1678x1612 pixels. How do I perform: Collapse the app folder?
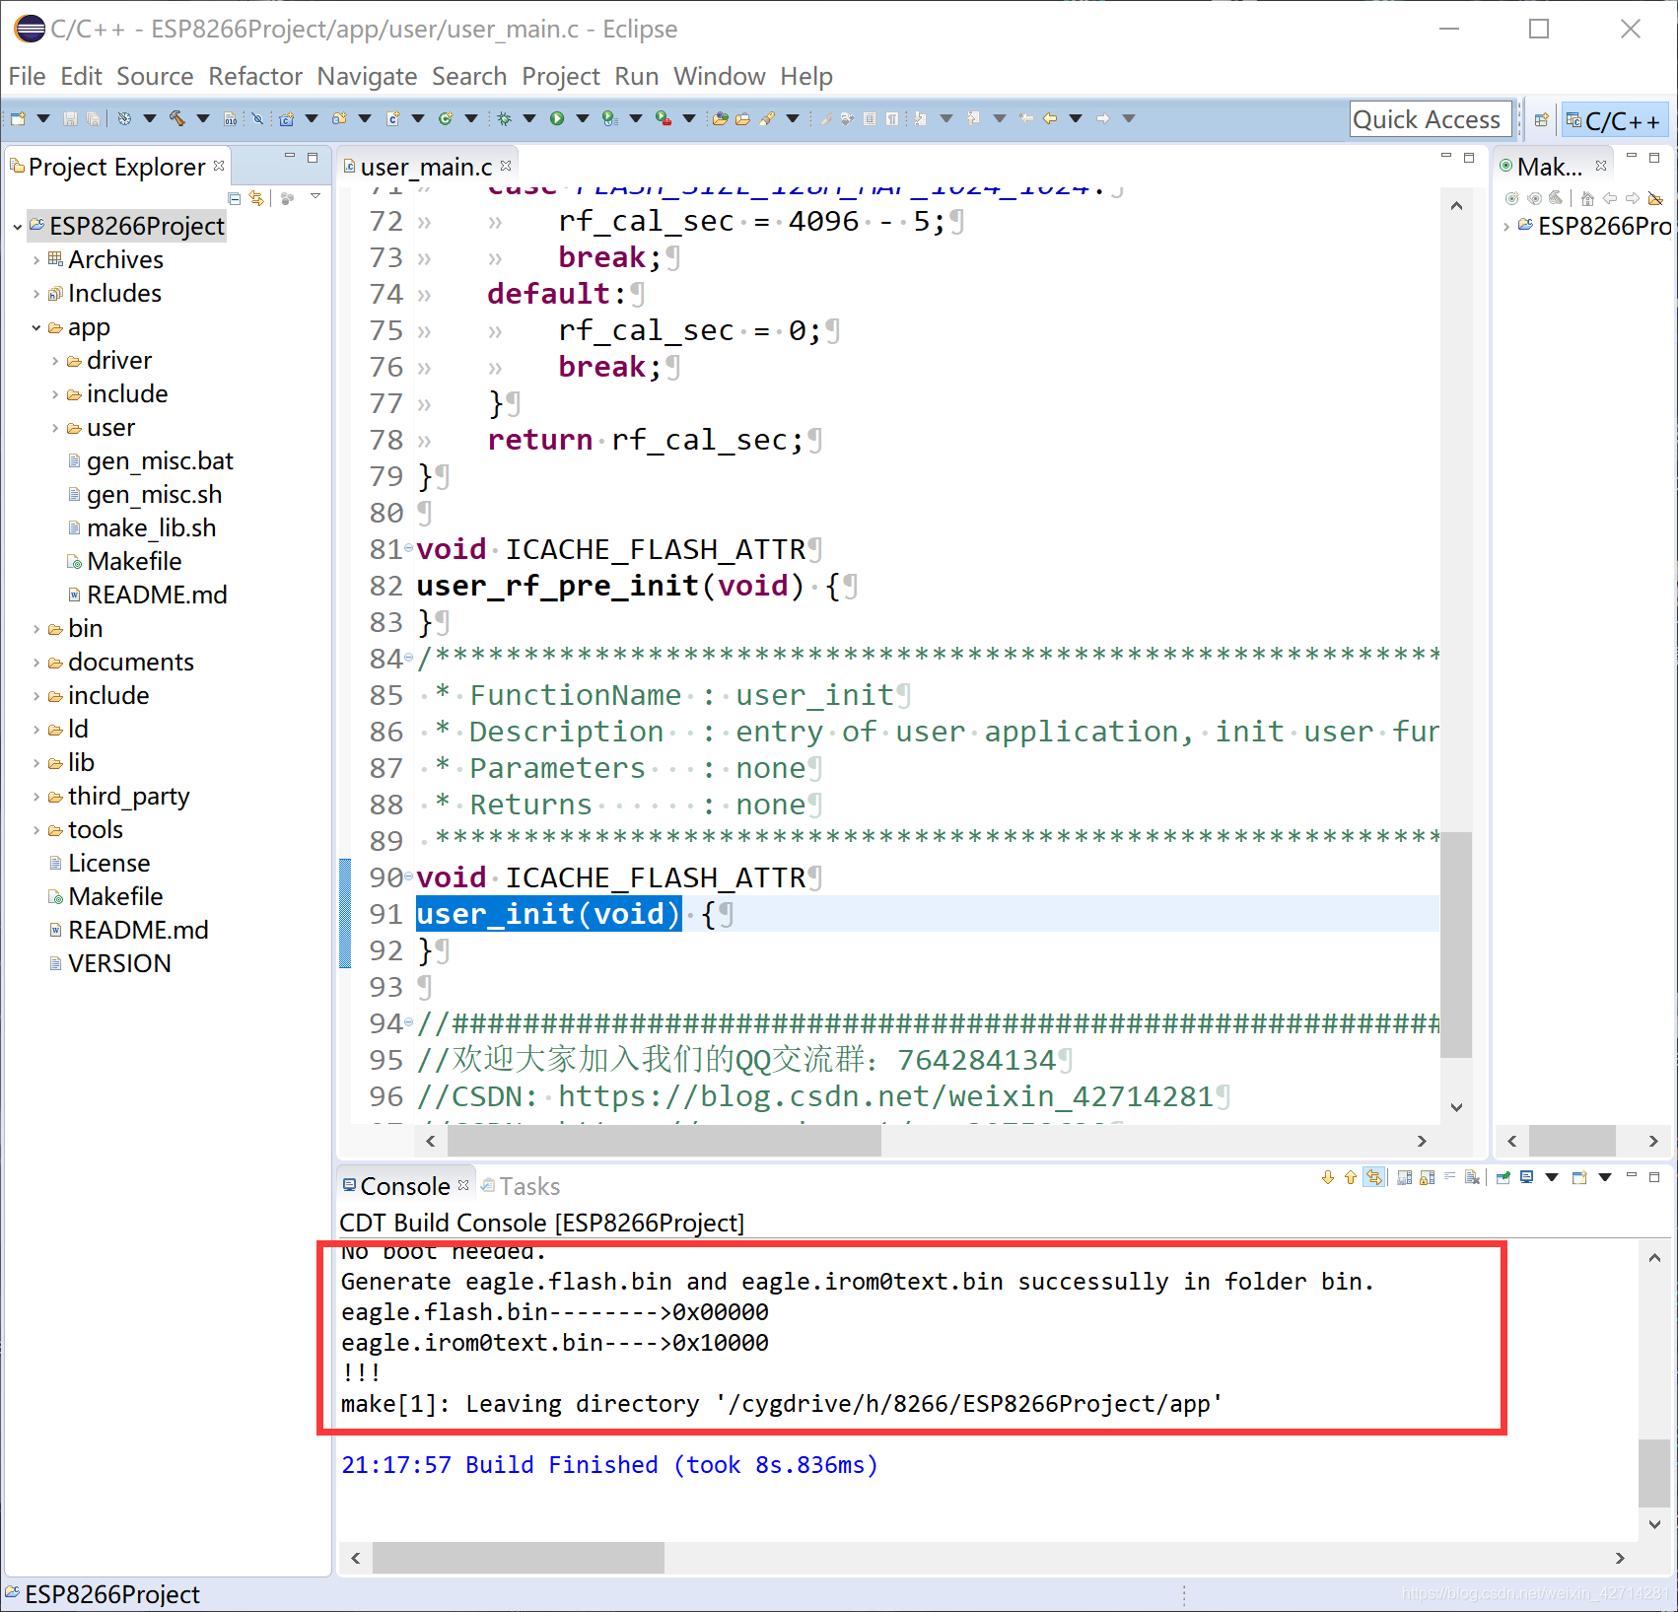tap(36, 327)
